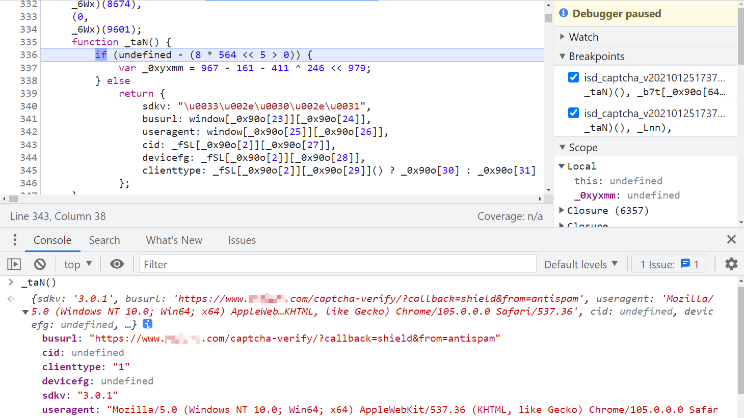Viewport: 744px width, 418px height.
Task: Click the blue issue message icon
Action: [x=685, y=264]
